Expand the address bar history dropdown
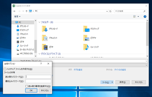This screenshot has width=152, height=97. (107, 11)
